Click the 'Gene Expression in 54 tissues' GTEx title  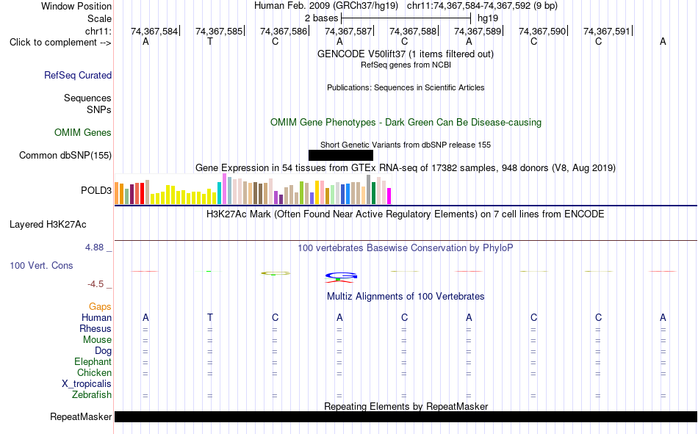406,168
